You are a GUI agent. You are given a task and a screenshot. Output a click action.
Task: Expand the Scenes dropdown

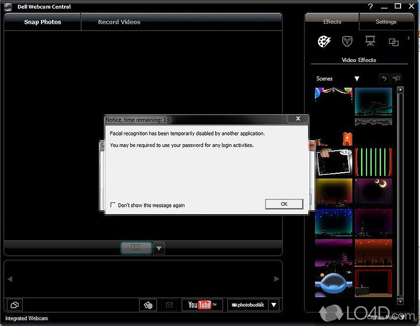click(x=356, y=79)
